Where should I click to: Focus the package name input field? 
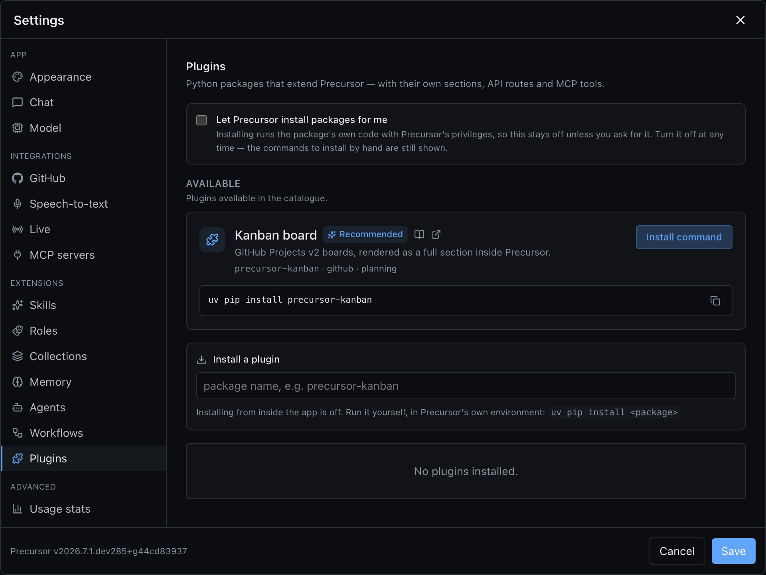pyautogui.click(x=466, y=386)
